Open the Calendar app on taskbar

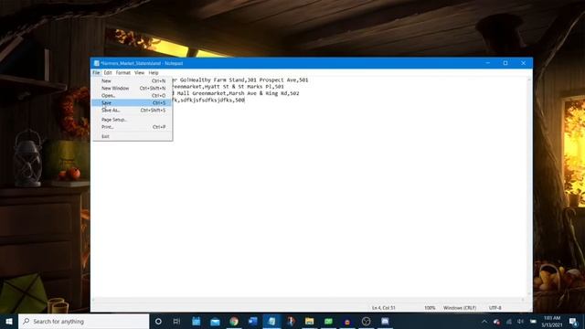coord(197,321)
